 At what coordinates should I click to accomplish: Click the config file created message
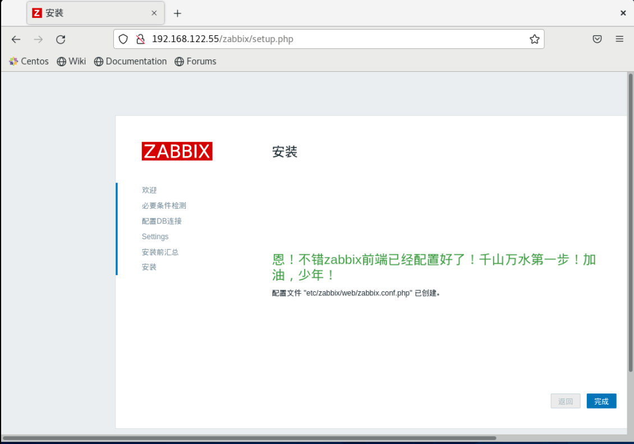click(x=356, y=293)
